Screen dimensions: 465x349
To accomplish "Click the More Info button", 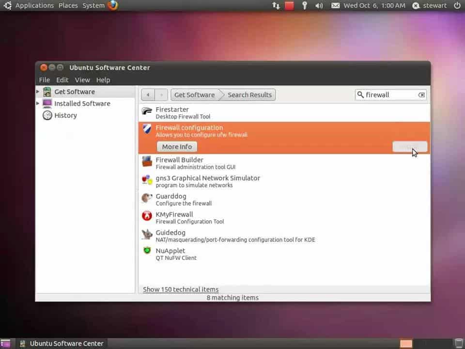I will pyautogui.click(x=177, y=146).
